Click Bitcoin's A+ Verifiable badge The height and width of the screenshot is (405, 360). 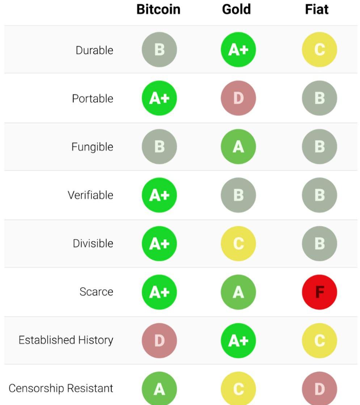[159, 195]
